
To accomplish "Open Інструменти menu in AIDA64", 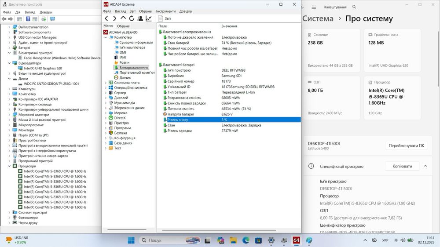I will 166,11.
